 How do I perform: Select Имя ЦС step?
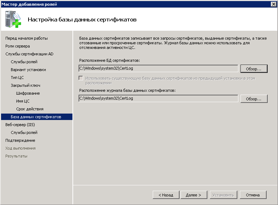(23, 101)
